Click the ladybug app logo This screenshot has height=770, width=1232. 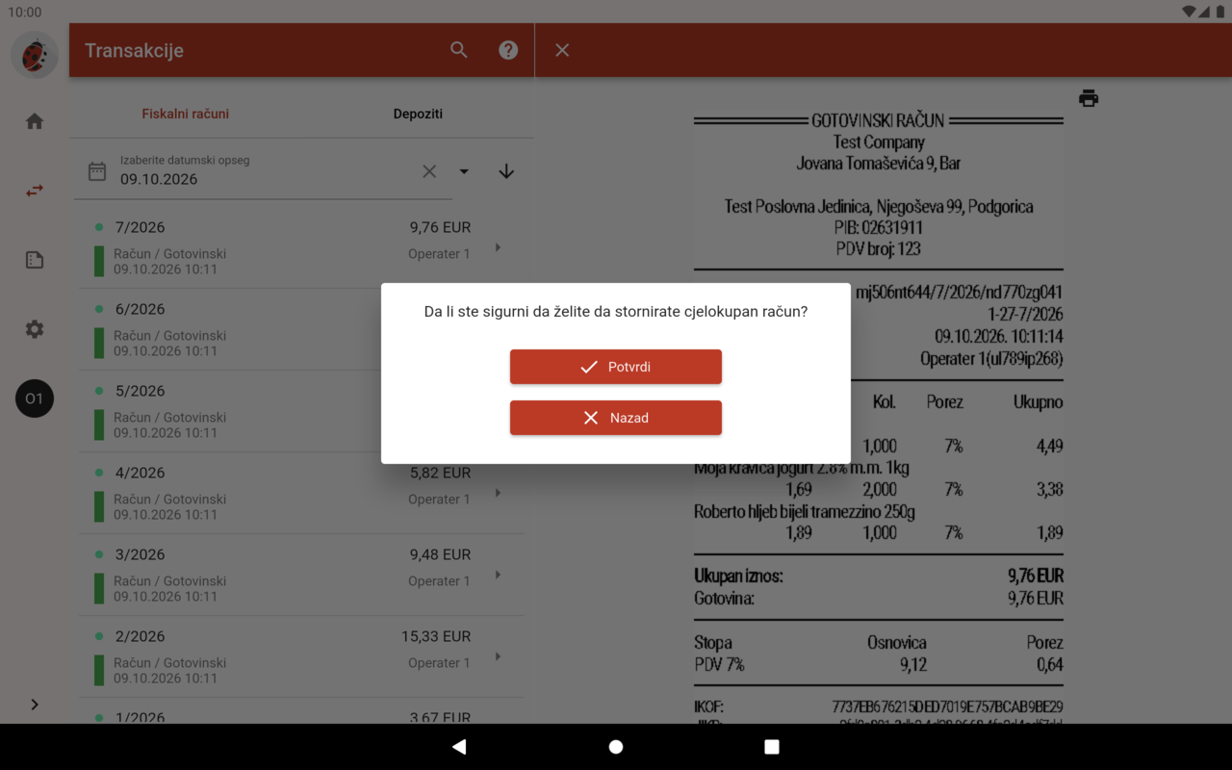35,56
